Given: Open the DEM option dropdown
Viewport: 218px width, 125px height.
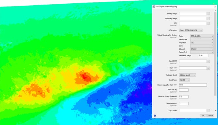Looking at the screenshot, I should tap(191, 30).
